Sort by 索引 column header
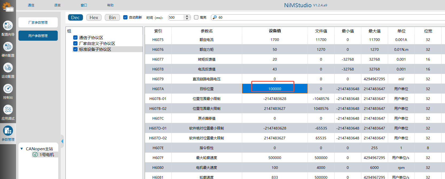This screenshot has width=445, height=179. point(158,31)
